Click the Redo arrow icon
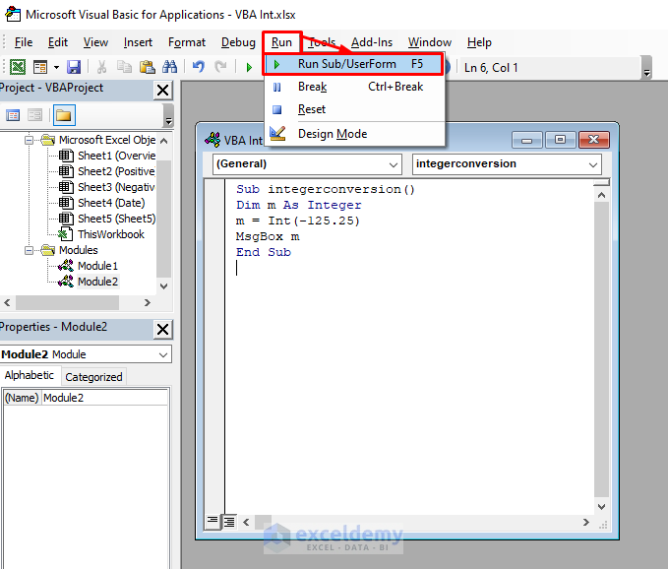This screenshot has height=569, width=668. (x=220, y=67)
